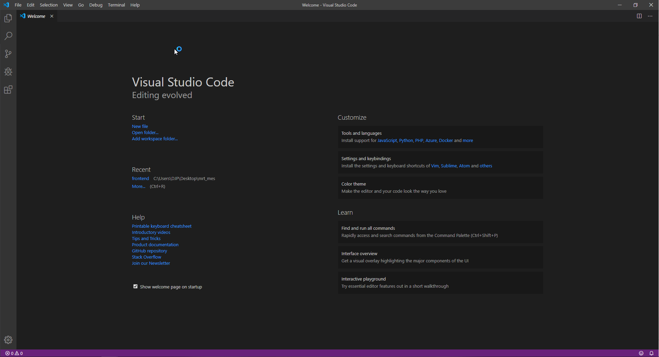This screenshot has height=357, width=659.
Task: Open the Debug menu
Action: click(96, 5)
